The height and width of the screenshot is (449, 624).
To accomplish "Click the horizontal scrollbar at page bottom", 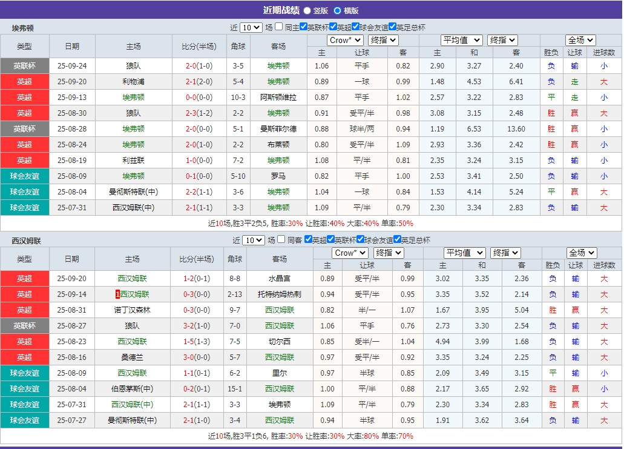I will click(312, 445).
